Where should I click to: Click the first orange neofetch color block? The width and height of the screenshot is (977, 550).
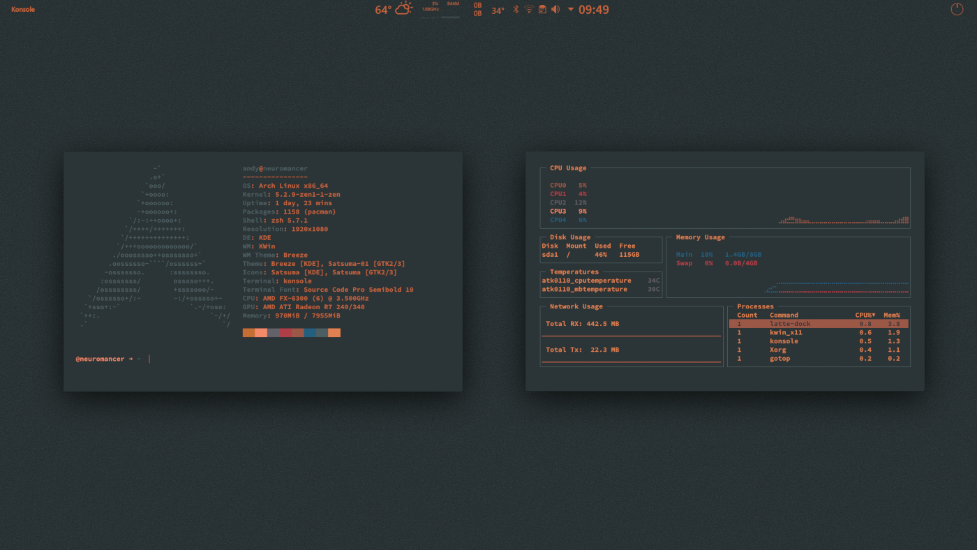[249, 333]
